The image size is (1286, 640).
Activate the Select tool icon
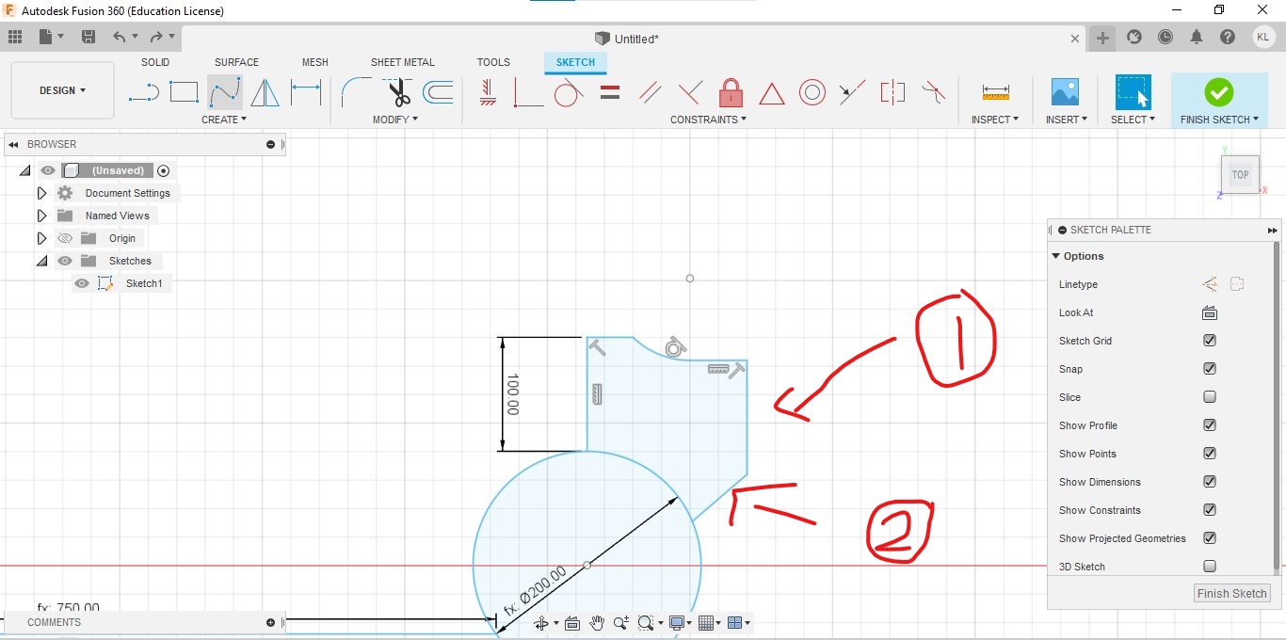1133,92
